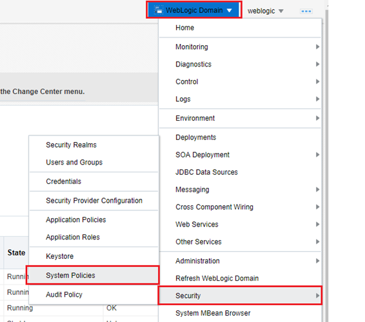The image size is (365, 322).
Task: Choose Audit Policy
Action: click(x=94, y=294)
